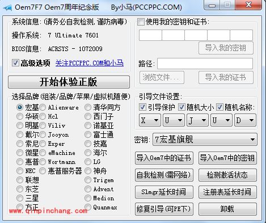Open the boot letter dropdown showing J
Viewport: 266px width, 223px height.
[x=197, y=120]
